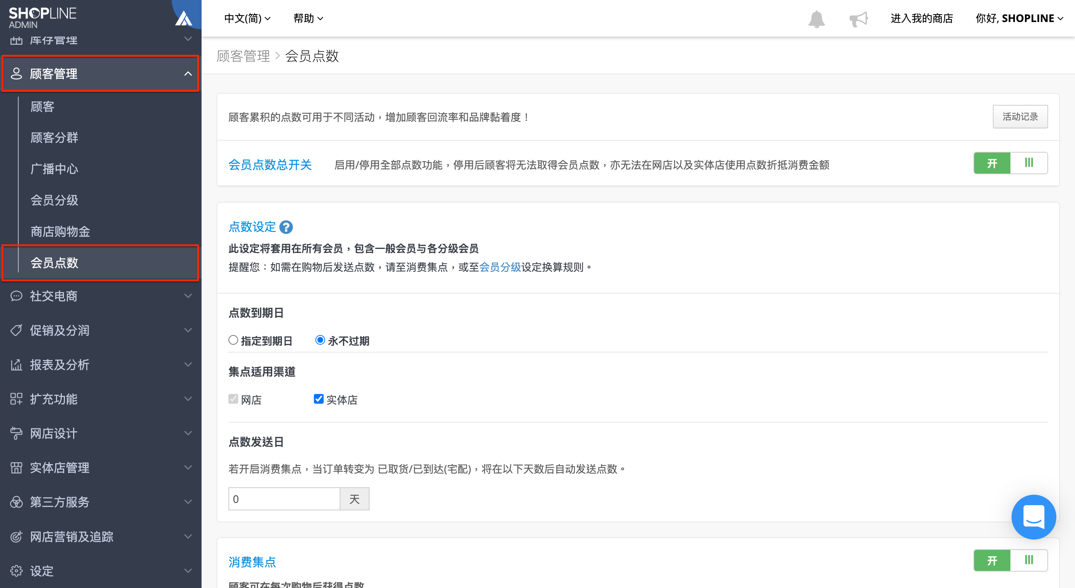Image resolution: width=1075 pixels, height=588 pixels.
Task: Open 会员分级 in the sidebar
Action: 54,200
